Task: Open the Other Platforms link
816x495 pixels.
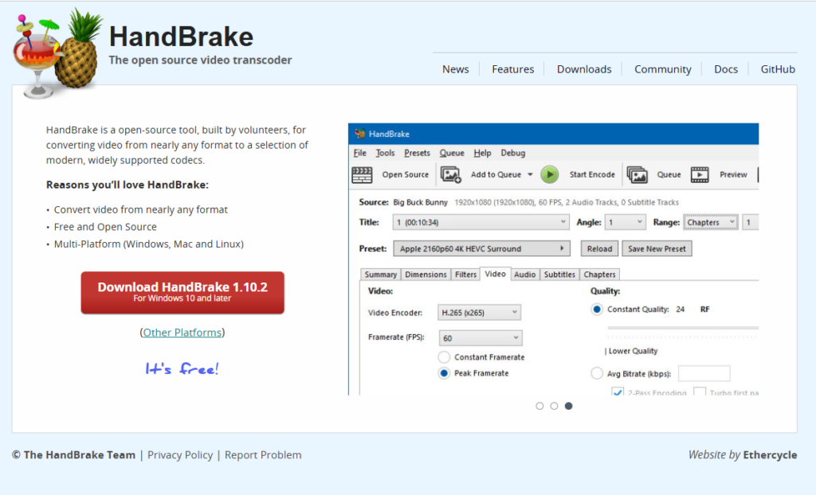Action: tap(182, 333)
